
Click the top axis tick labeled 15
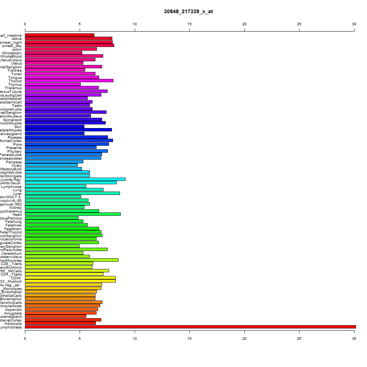point(189,24)
